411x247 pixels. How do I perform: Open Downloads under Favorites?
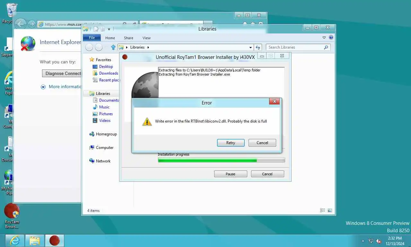[x=109, y=73]
